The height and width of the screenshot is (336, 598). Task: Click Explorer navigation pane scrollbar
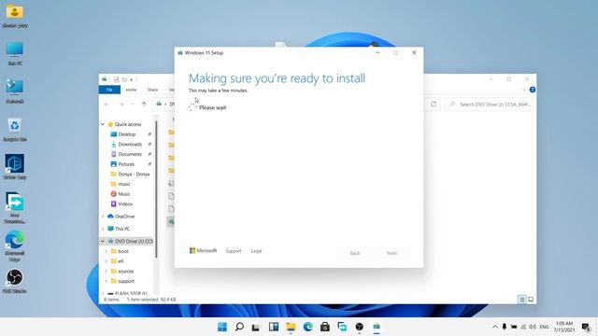pos(156,189)
